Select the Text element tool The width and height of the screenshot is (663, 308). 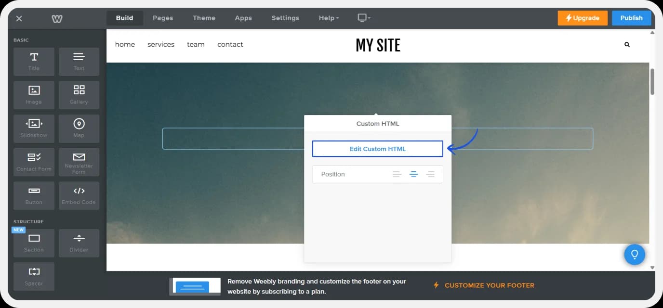click(x=79, y=62)
